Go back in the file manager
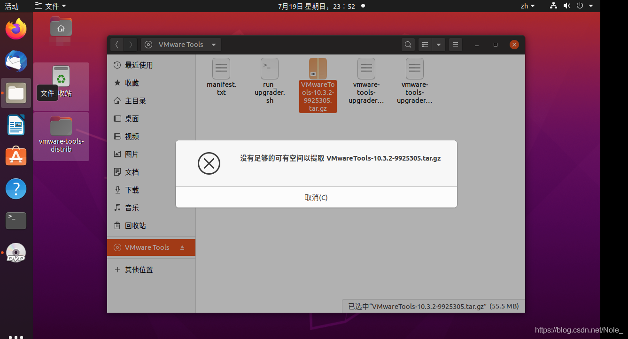Screen dimensions: 628x339 point(117,45)
